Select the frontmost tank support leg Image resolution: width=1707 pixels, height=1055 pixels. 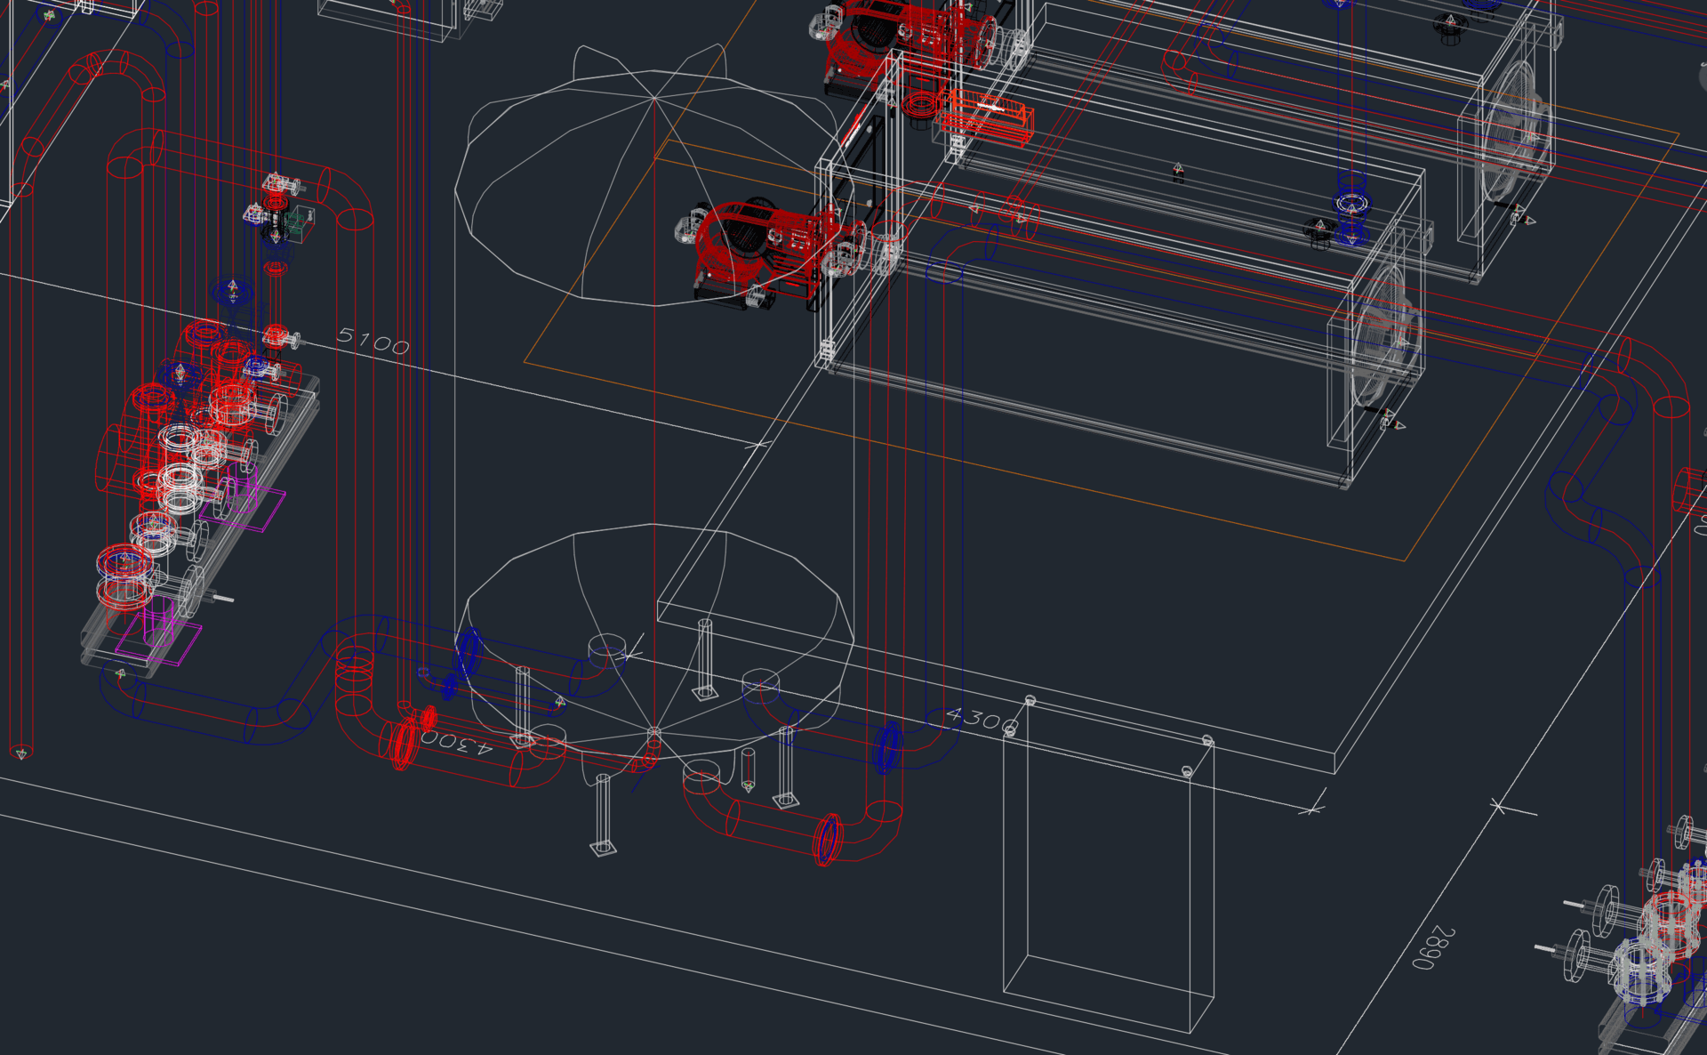pyautogui.click(x=604, y=815)
